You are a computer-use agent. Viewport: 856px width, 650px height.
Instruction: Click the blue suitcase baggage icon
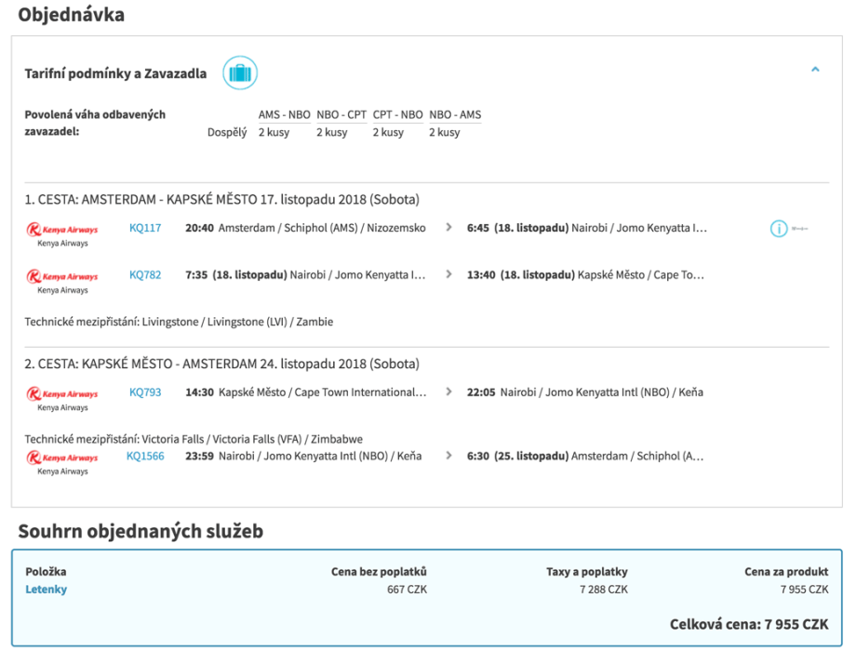pos(239,73)
